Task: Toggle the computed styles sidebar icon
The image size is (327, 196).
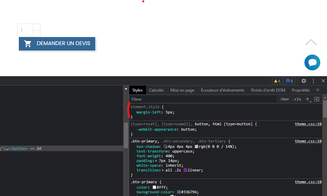Action: (x=317, y=99)
